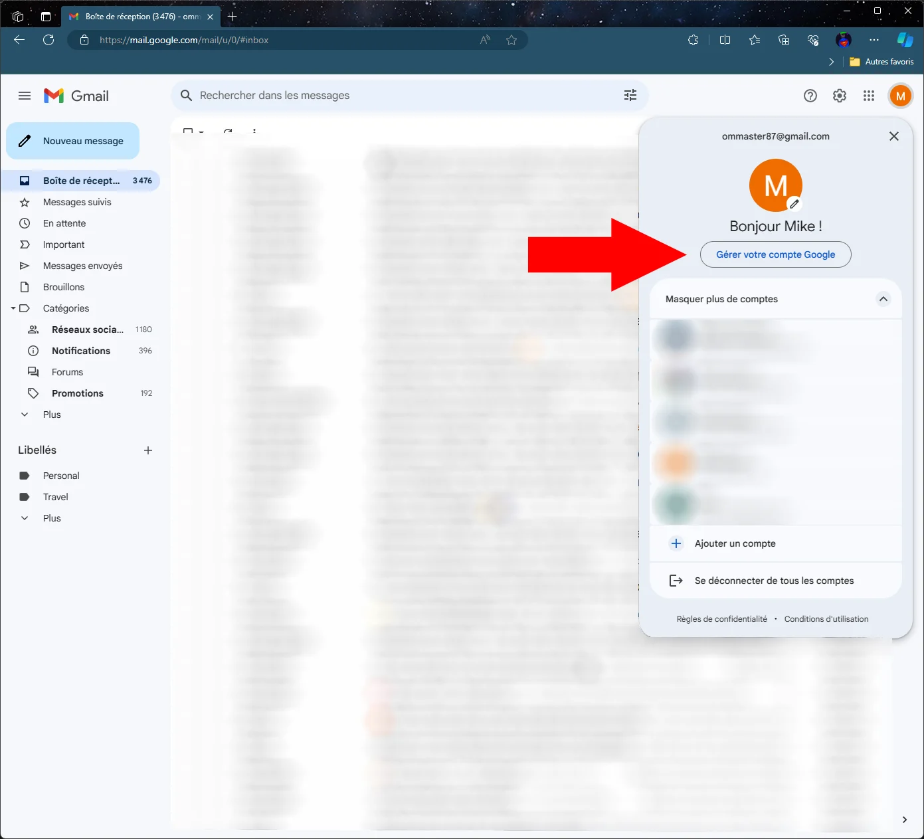Open Messages envoyés folder
The width and height of the screenshot is (924, 839).
(x=80, y=266)
